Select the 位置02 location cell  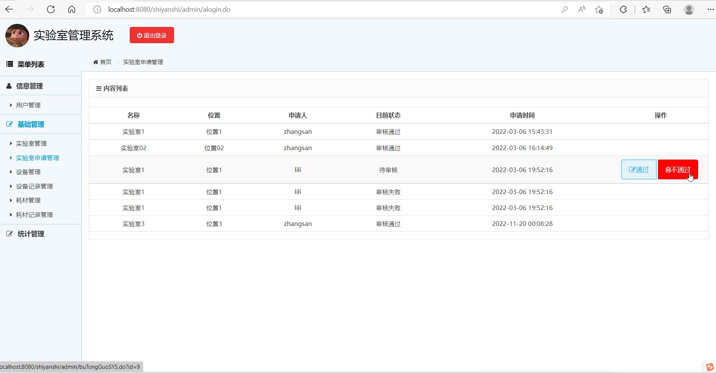coord(214,148)
